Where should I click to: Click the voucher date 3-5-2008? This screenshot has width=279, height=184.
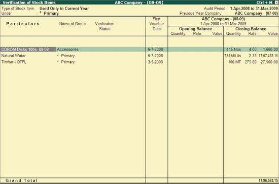tap(155, 62)
